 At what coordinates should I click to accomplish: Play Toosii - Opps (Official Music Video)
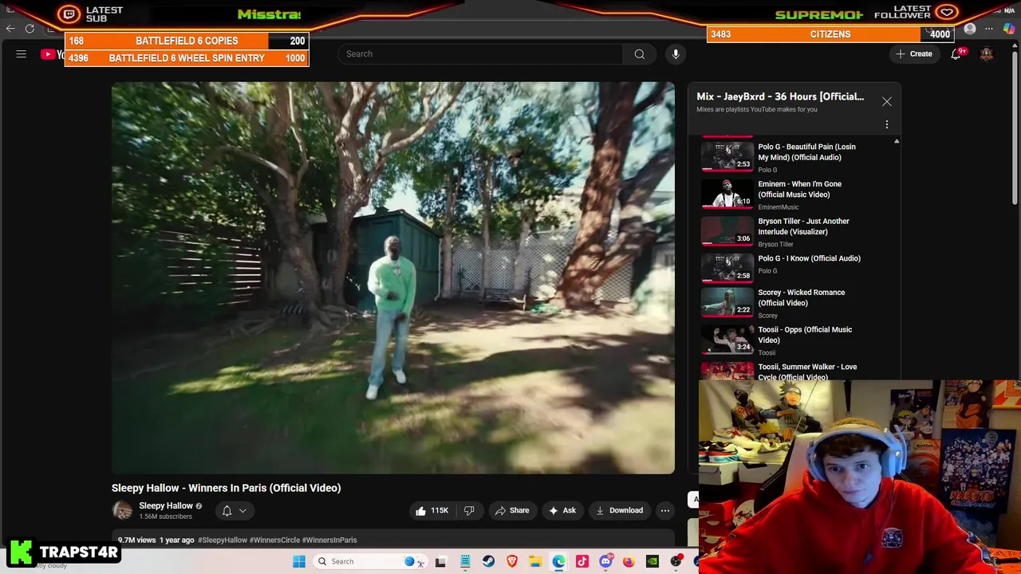(798, 340)
